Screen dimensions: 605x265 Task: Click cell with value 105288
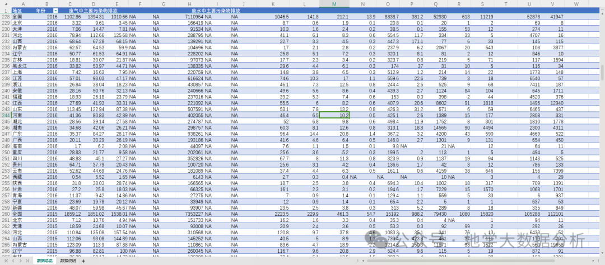(x=529, y=214)
